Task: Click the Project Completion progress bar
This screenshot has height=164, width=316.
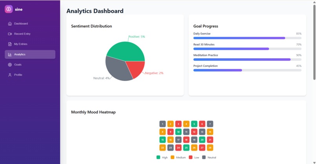Action: (247, 70)
